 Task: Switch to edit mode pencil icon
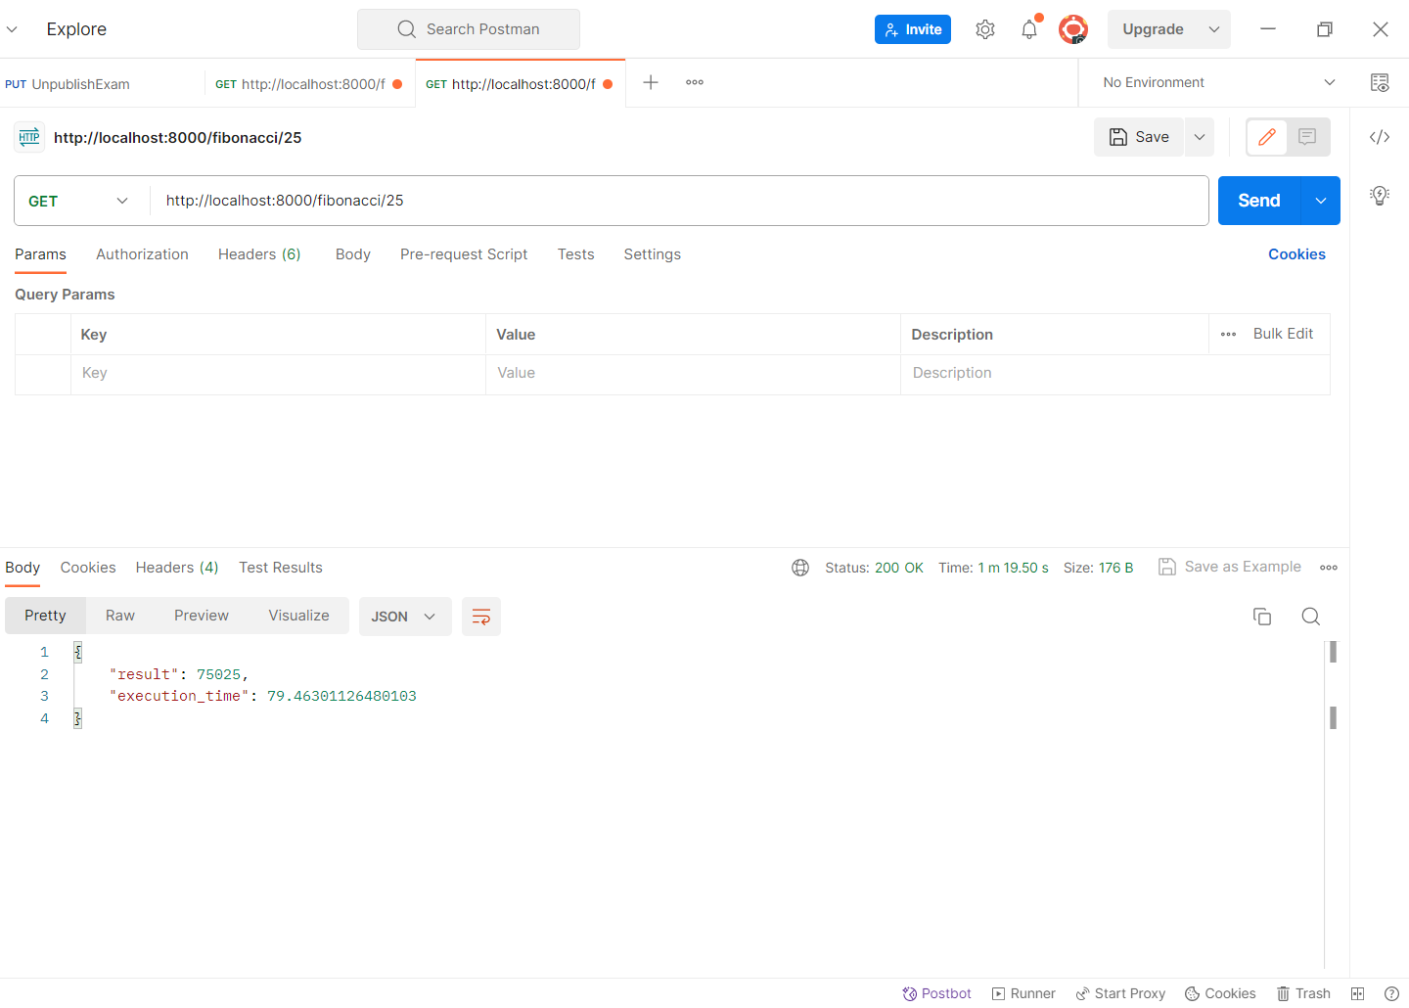[x=1267, y=137]
